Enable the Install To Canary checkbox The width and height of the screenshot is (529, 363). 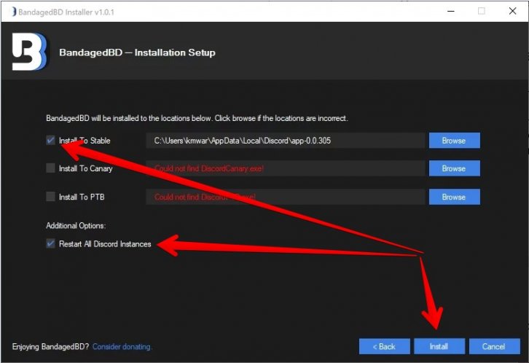(50, 168)
